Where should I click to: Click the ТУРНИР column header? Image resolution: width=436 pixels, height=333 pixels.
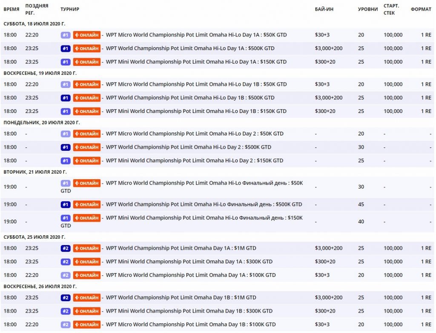(x=70, y=9)
